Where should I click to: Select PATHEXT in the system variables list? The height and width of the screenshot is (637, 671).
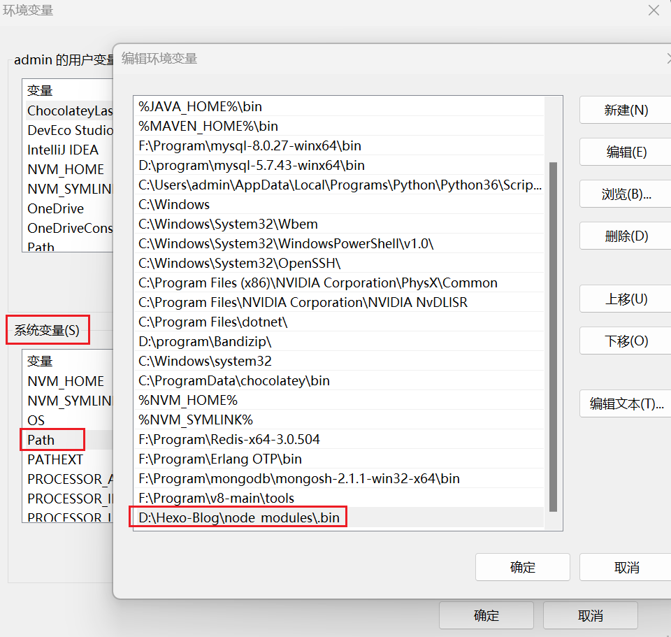click(55, 459)
